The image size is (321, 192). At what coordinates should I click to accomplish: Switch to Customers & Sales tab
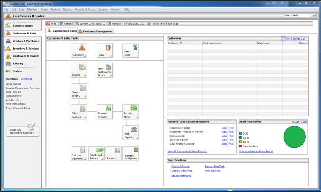[x=62, y=31]
